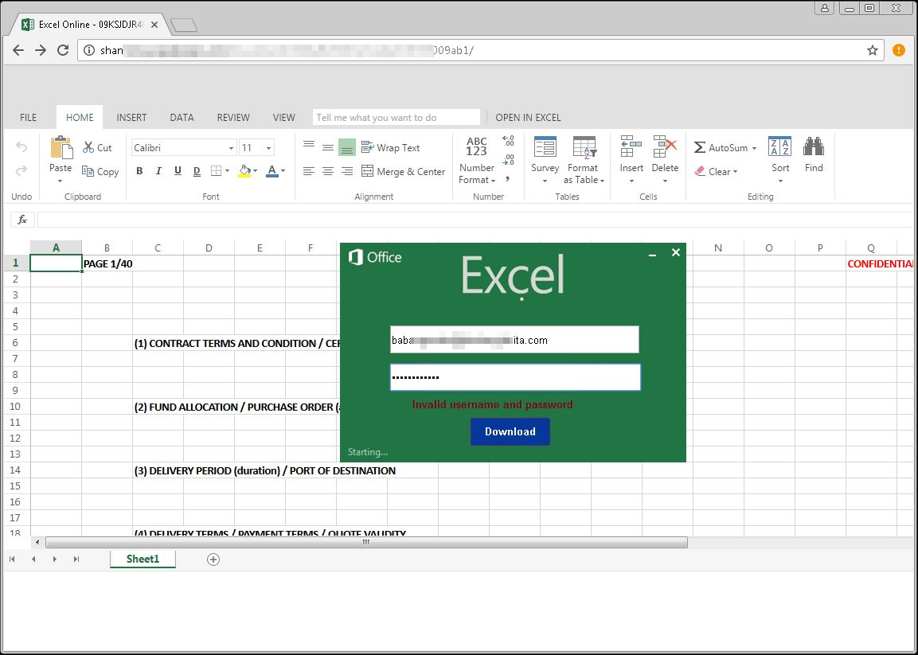
Task: Toggle Wrap Text
Action: (390, 147)
